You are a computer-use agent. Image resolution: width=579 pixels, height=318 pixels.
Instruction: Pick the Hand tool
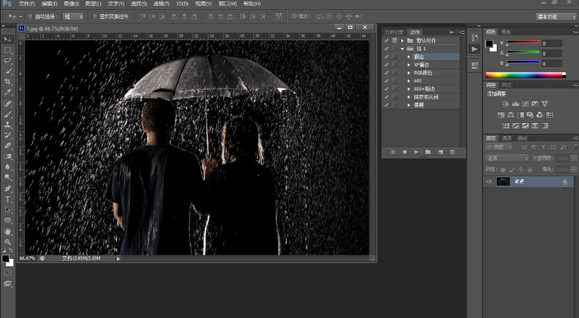coord(8,232)
